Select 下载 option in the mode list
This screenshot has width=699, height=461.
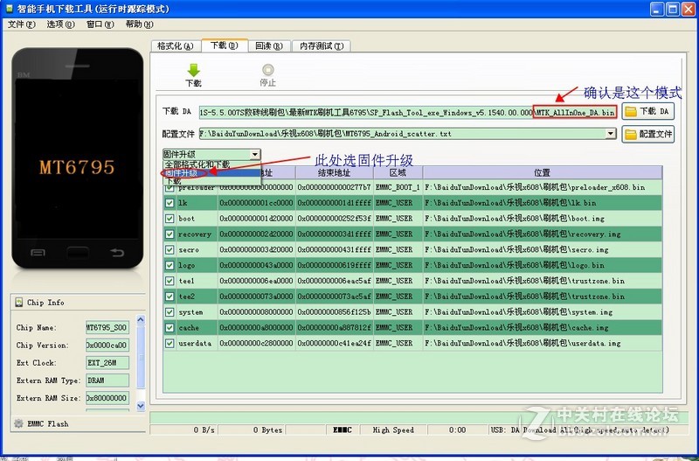pos(211,181)
